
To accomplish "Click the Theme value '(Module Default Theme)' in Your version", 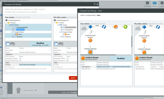I will point(27,52).
